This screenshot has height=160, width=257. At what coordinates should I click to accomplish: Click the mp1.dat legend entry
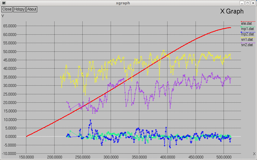click(x=247, y=29)
